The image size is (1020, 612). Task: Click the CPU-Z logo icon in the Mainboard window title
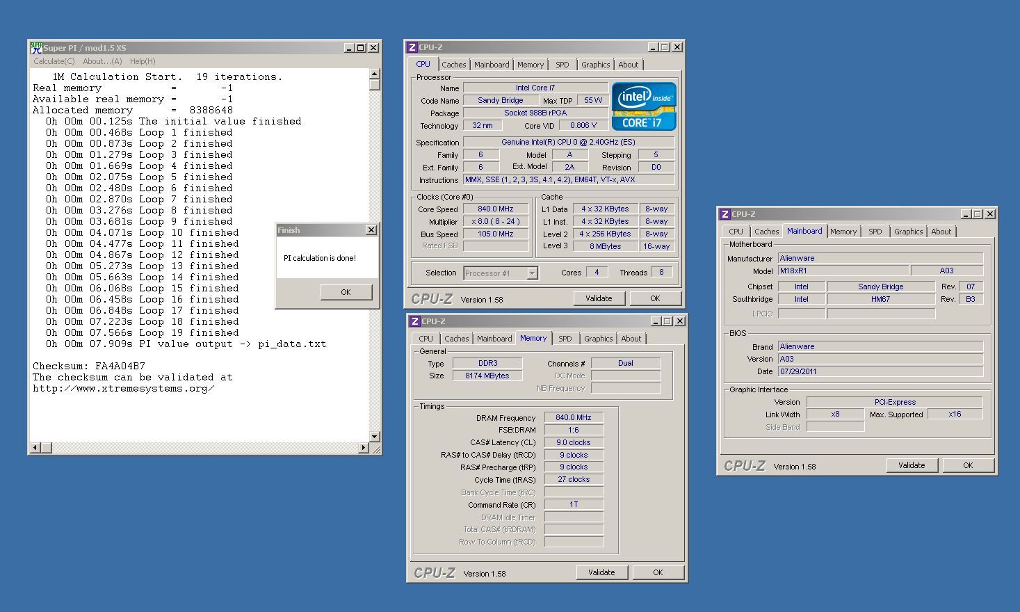coord(724,214)
